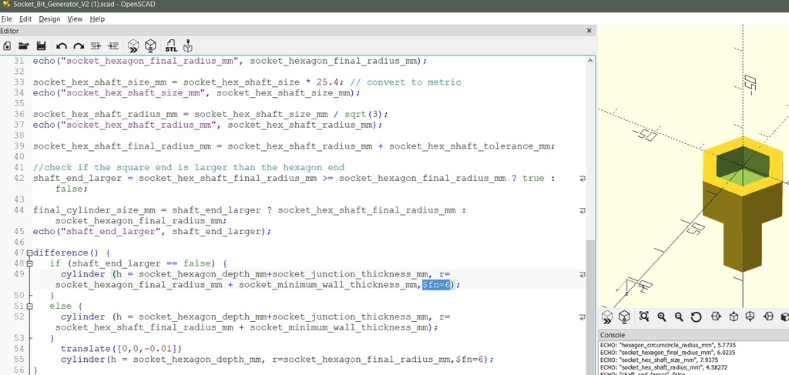Image resolution: width=789 pixels, height=375 pixels.
Task: Click the Zoom In magnifier below viewport
Action: click(x=661, y=316)
